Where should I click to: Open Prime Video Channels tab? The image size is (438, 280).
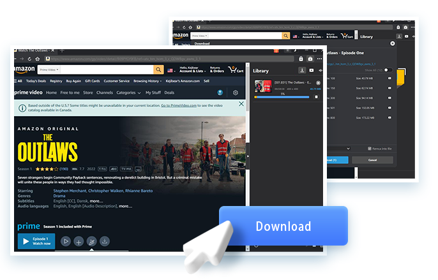pyautogui.click(x=105, y=92)
